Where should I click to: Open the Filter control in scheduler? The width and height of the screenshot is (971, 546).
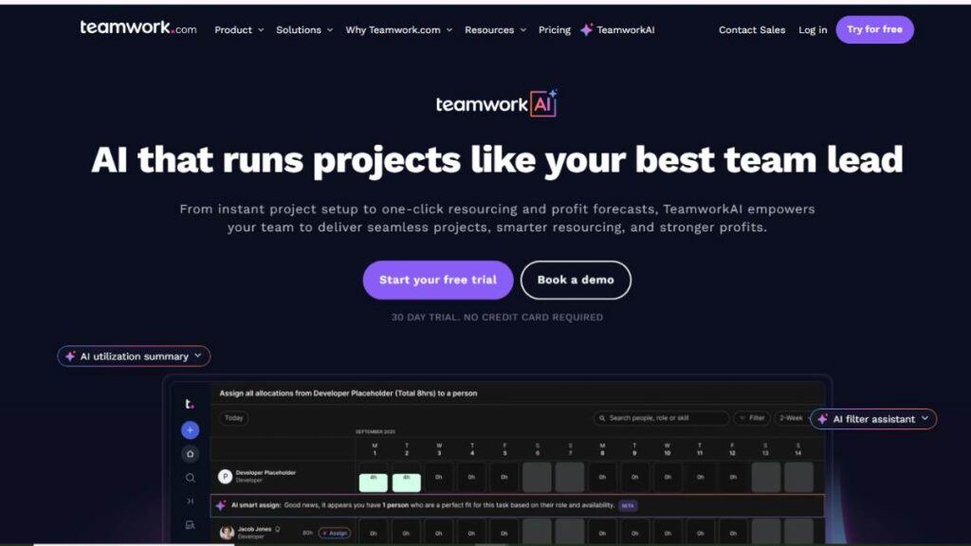coord(752,418)
